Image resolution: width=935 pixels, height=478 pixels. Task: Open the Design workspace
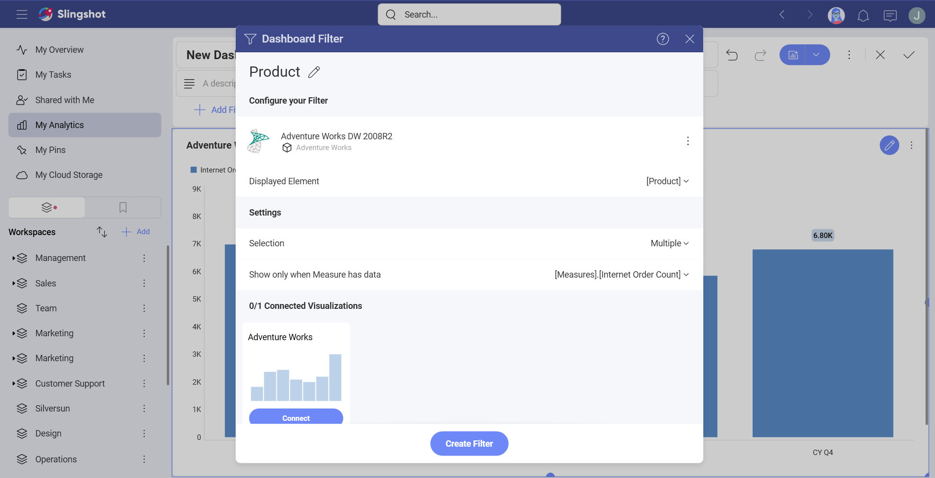click(48, 434)
